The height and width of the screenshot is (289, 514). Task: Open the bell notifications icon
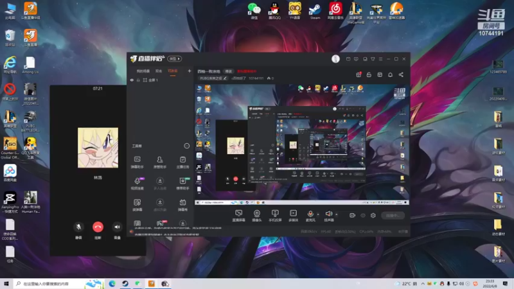tap(390, 74)
